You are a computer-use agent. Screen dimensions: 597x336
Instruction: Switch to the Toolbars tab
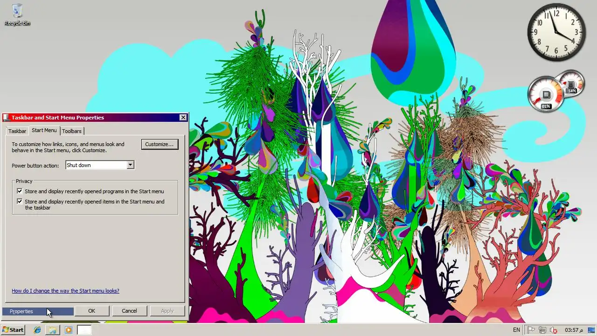[72, 131]
